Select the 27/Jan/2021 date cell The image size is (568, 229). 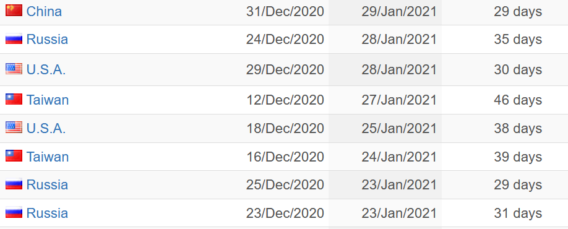click(x=385, y=100)
